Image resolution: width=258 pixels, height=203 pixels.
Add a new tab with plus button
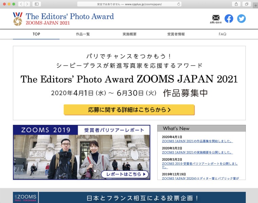point(256,6)
